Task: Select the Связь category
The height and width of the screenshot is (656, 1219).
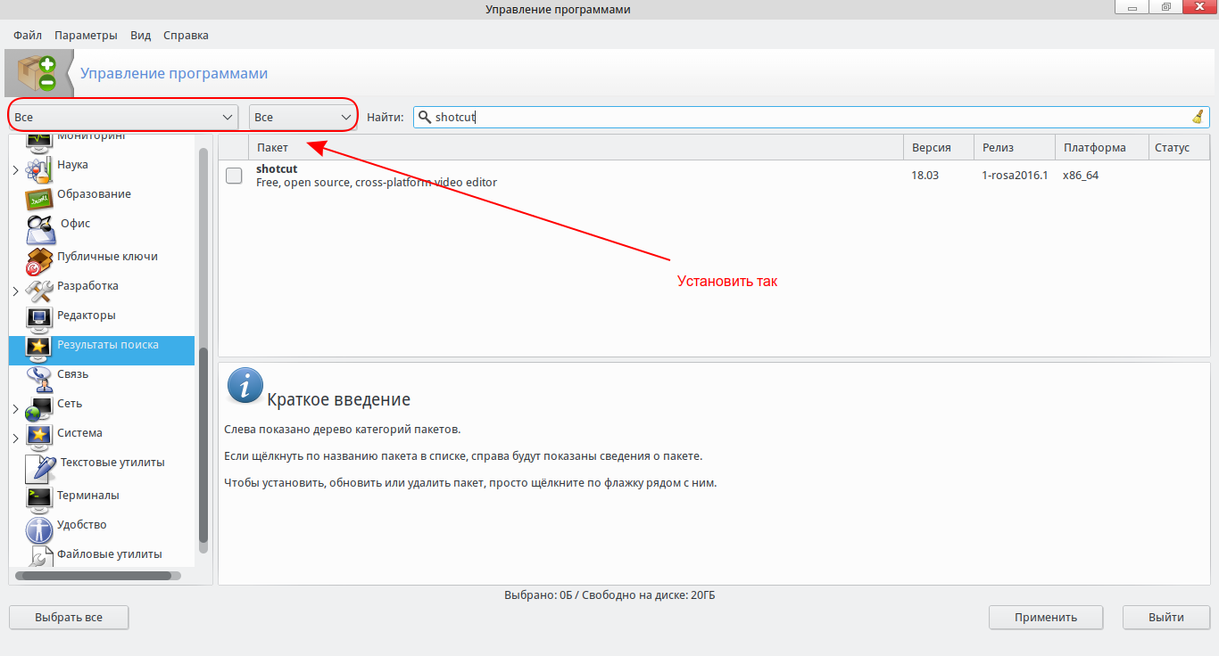Action: coord(72,374)
